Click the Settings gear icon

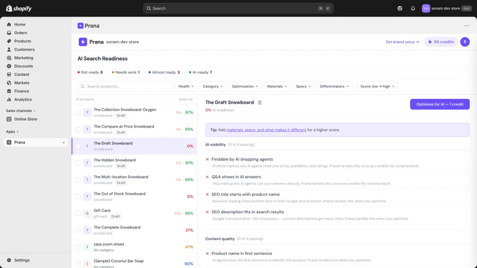9,260
